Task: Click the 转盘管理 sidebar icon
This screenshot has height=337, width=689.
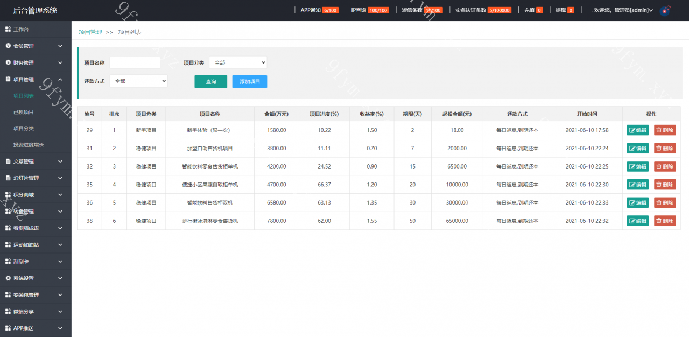Action: pyautogui.click(x=8, y=211)
